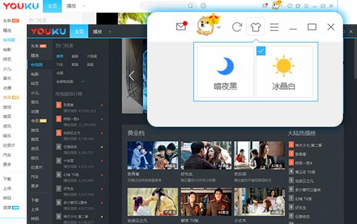Click the YOUKU logo in the light window

(21, 6)
